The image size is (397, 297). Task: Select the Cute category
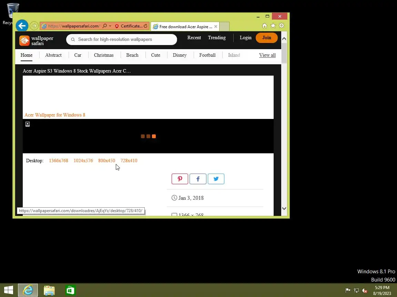pos(156,55)
